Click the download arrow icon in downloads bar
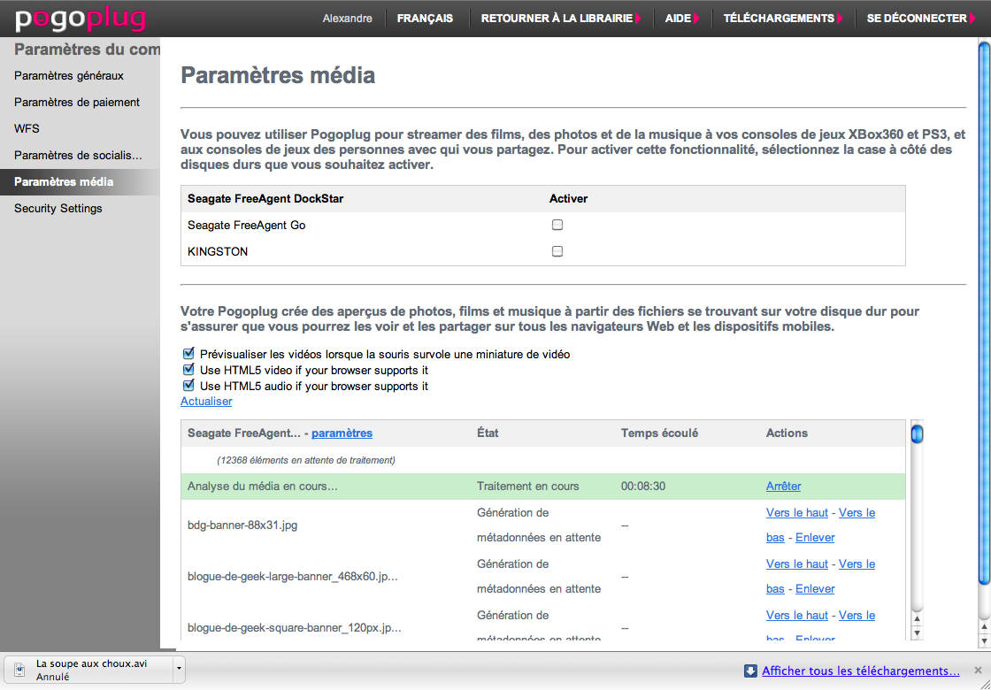The image size is (991, 690). coord(750,671)
